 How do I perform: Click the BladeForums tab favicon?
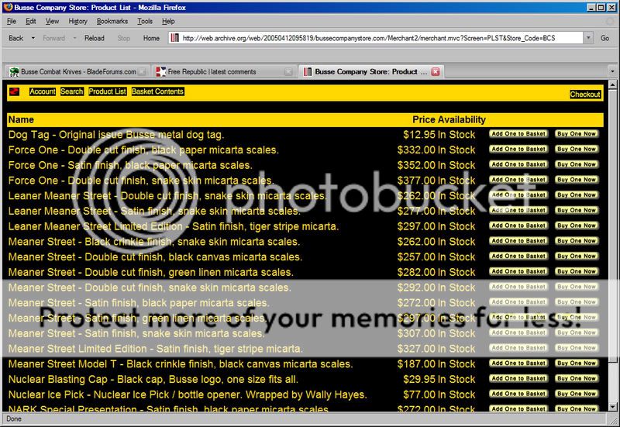(14, 72)
